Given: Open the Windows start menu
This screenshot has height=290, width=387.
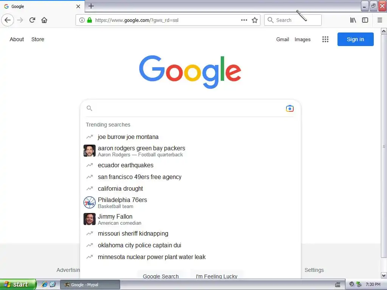Looking at the screenshot, I should click(x=18, y=284).
